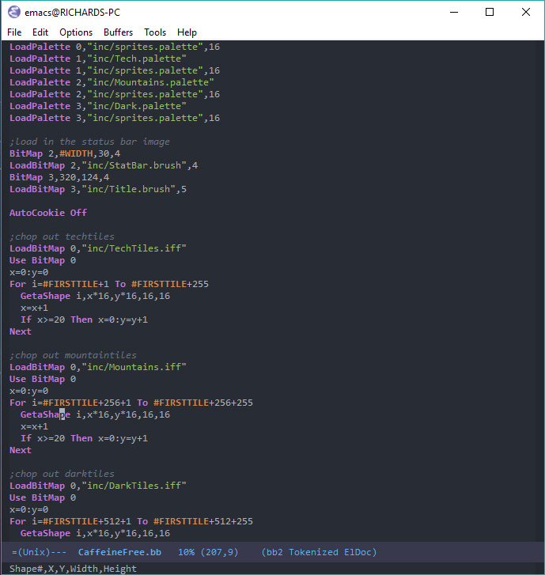
Task: Click the string "inc/Title.brush"
Action: click(x=128, y=189)
